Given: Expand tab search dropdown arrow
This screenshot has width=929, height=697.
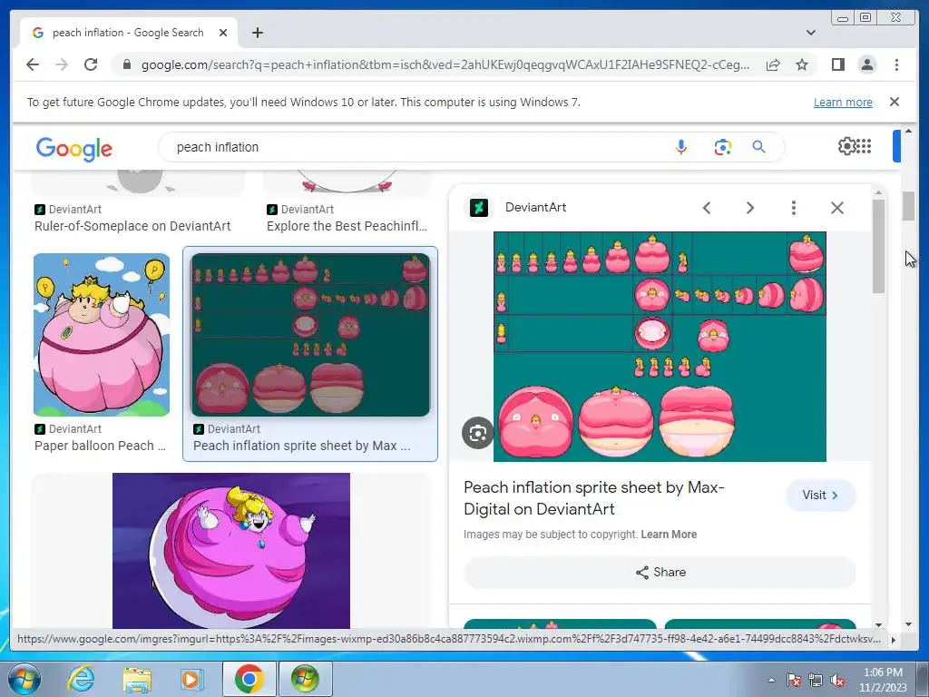Looking at the screenshot, I should [x=811, y=33].
